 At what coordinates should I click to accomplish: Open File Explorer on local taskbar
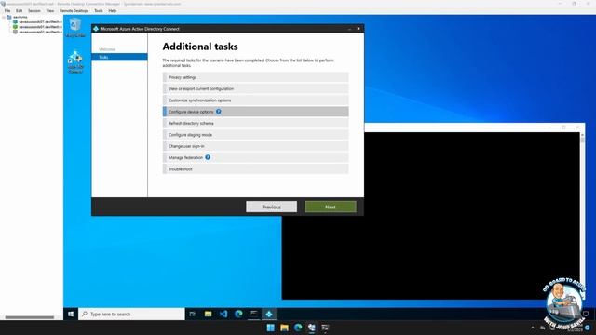(x=284, y=328)
